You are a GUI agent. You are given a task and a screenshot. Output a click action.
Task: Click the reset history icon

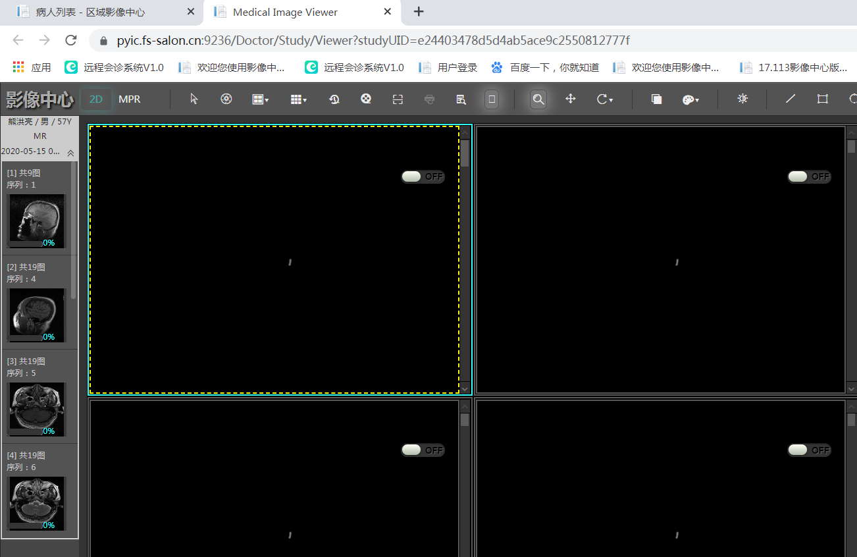(x=334, y=99)
